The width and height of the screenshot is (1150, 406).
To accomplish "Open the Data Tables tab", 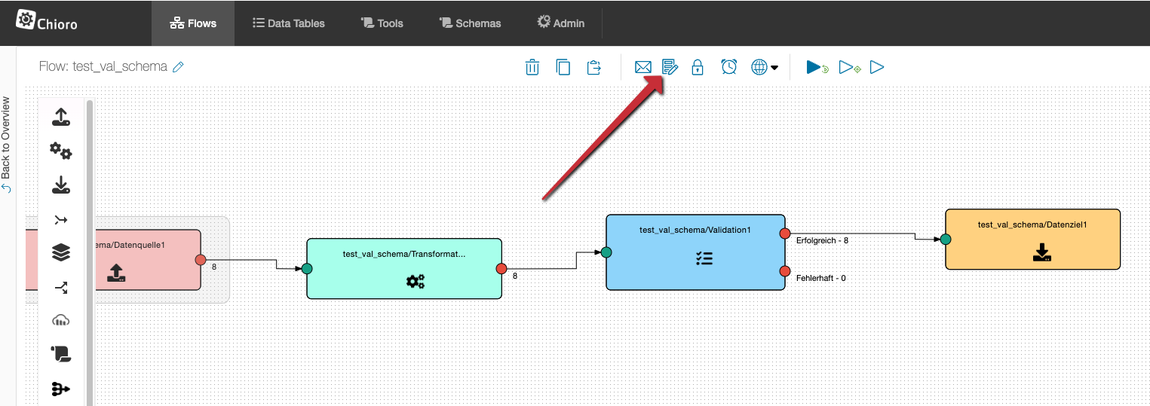I will pos(288,23).
